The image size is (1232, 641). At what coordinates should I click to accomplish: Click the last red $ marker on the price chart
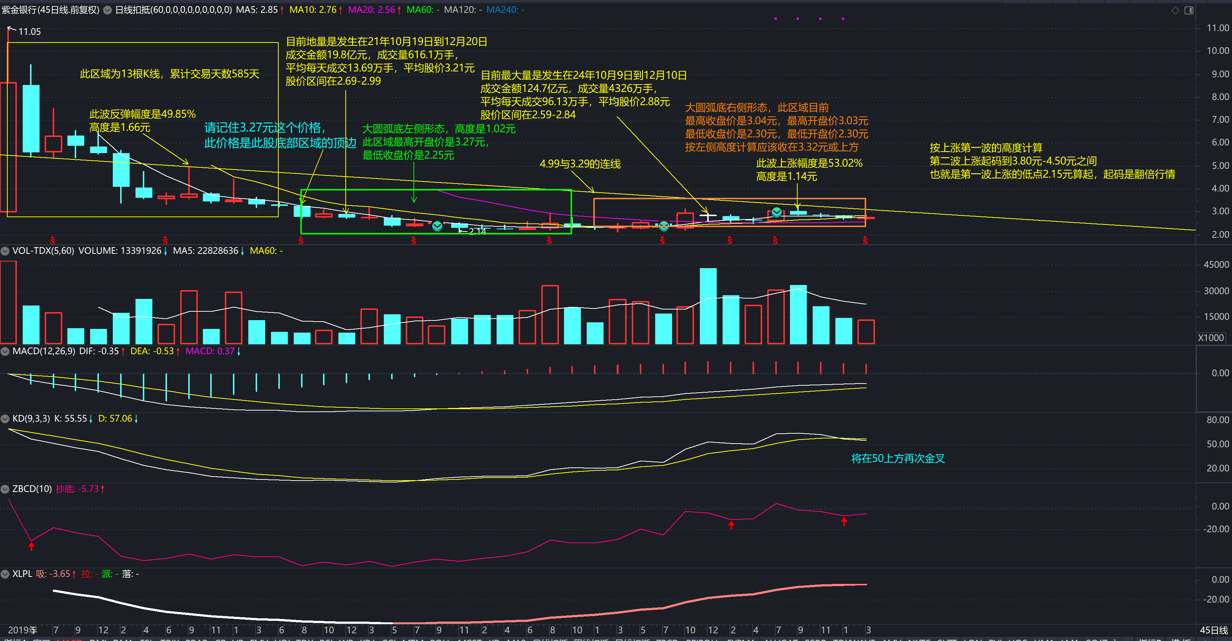(x=865, y=240)
